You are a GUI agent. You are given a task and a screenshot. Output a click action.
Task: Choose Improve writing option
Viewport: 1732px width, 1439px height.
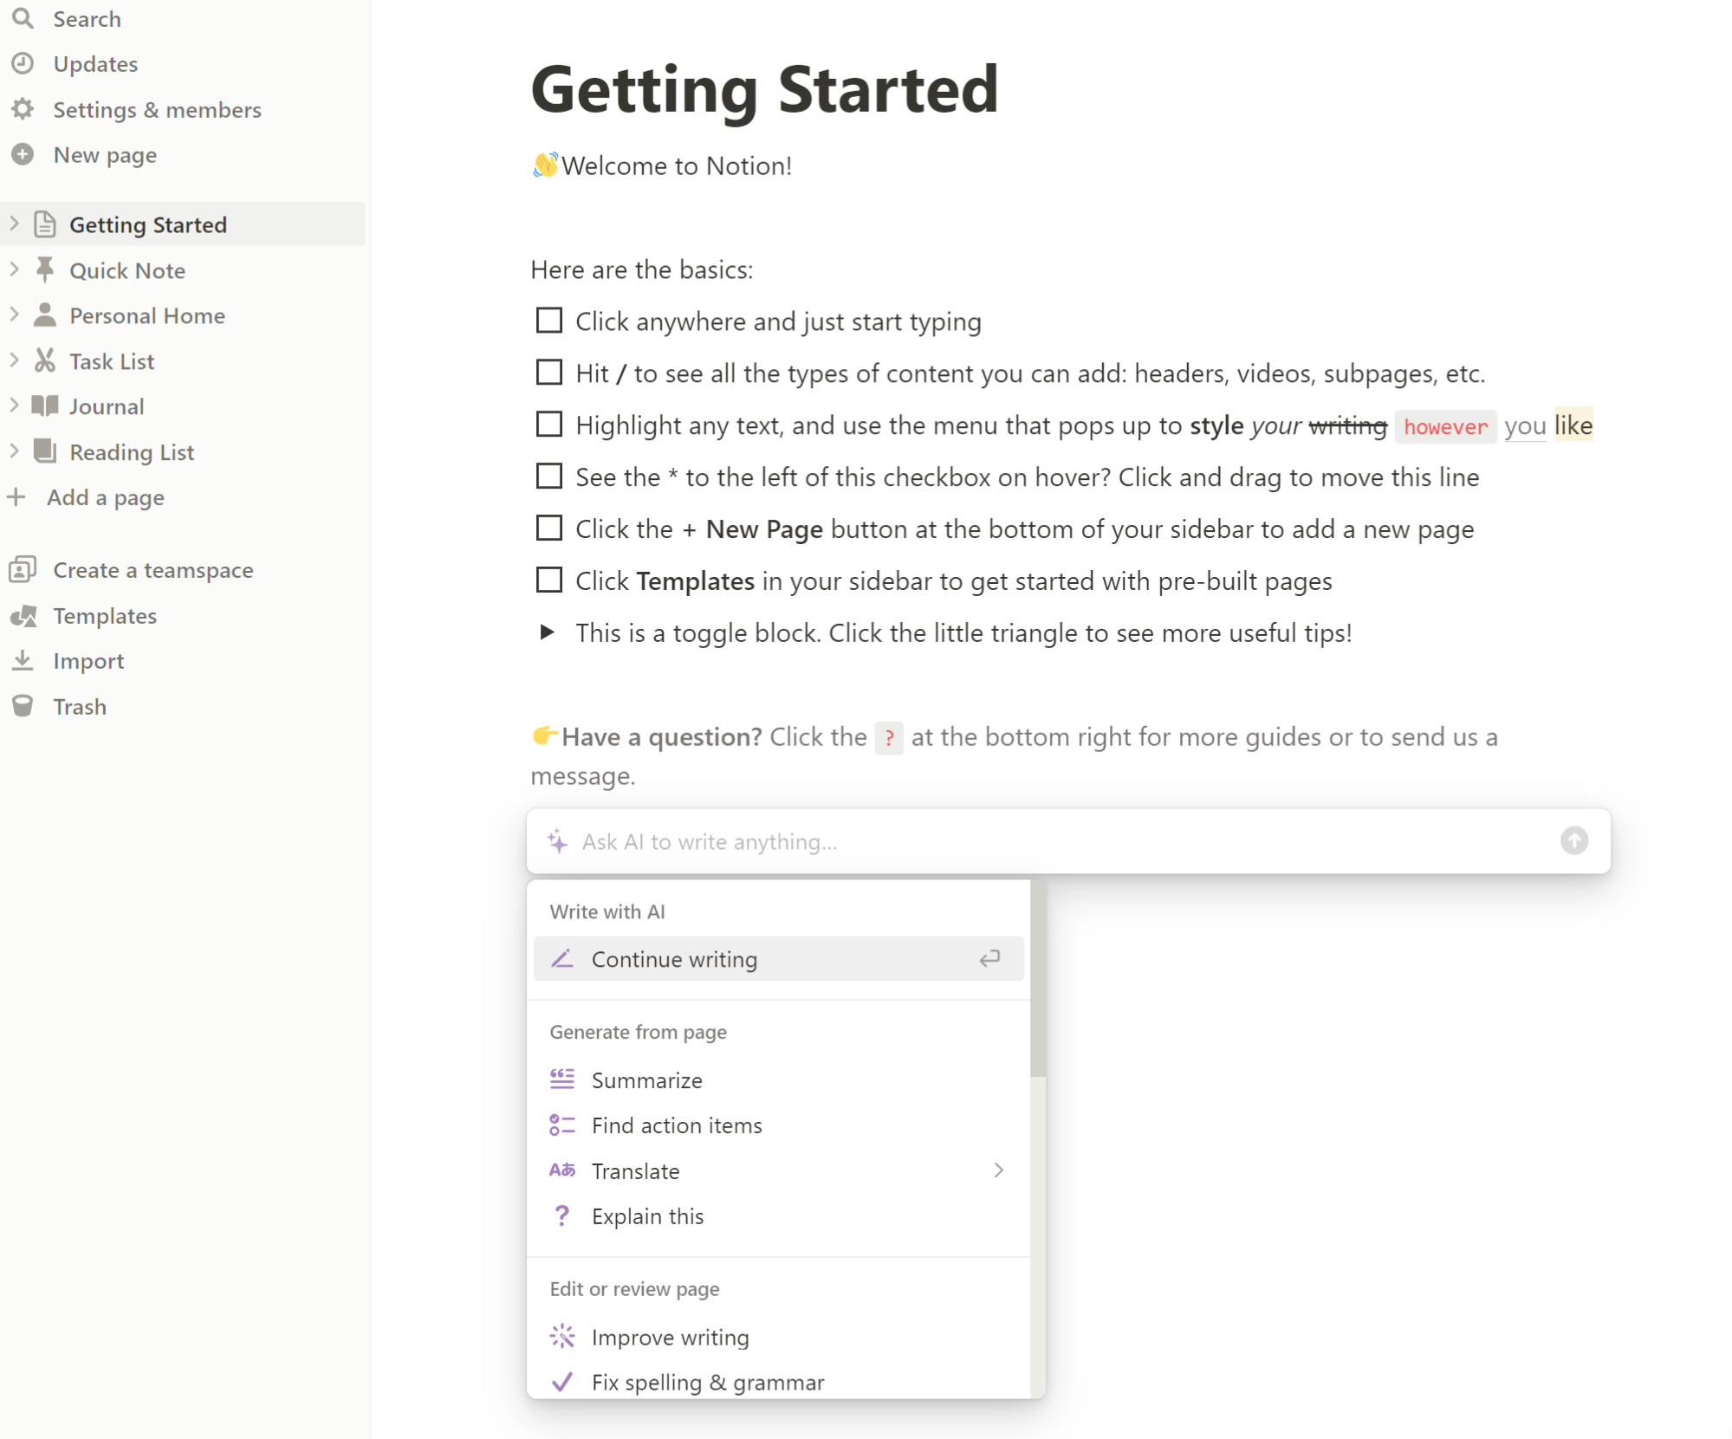(778, 1337)
